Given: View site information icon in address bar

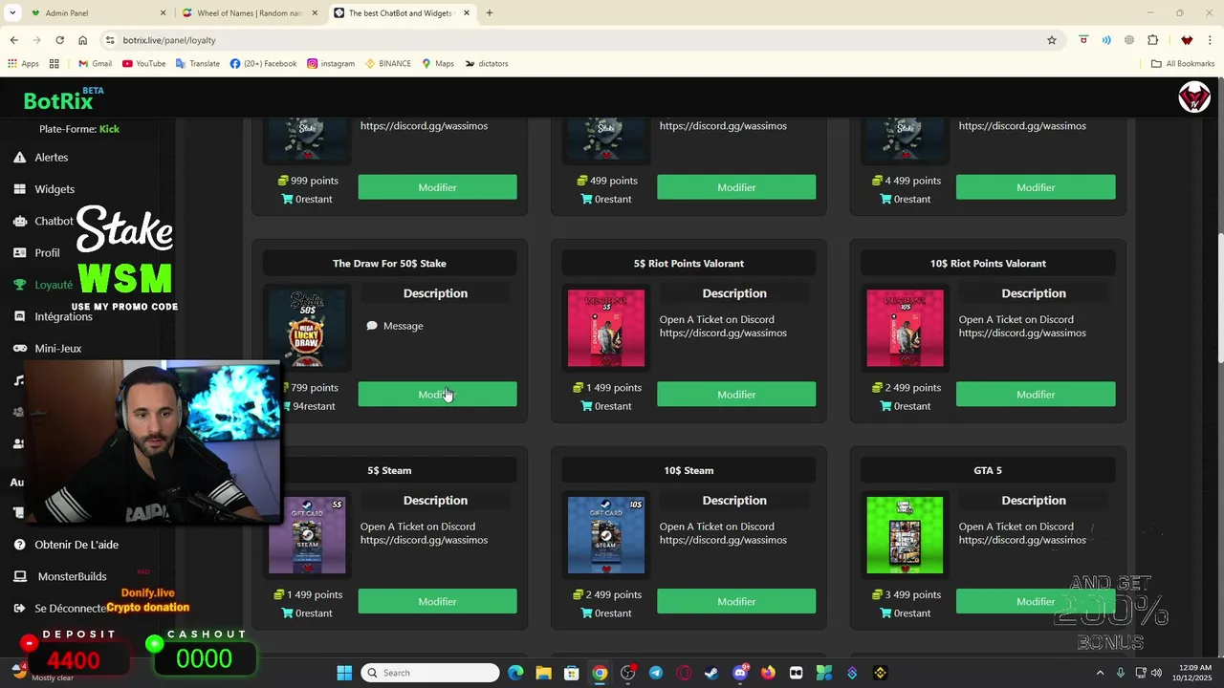Looking at the screenshot, I should 110,40.
